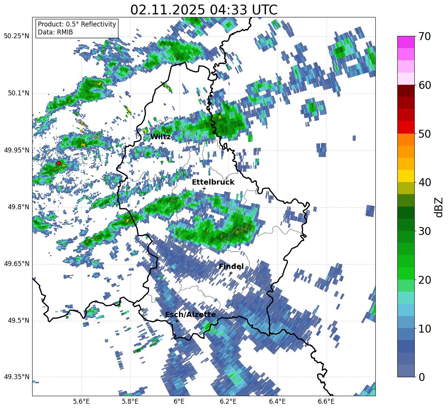Click the yellow 40 dBZ colorbar segment
448x409 pixels.
point(406,176)
